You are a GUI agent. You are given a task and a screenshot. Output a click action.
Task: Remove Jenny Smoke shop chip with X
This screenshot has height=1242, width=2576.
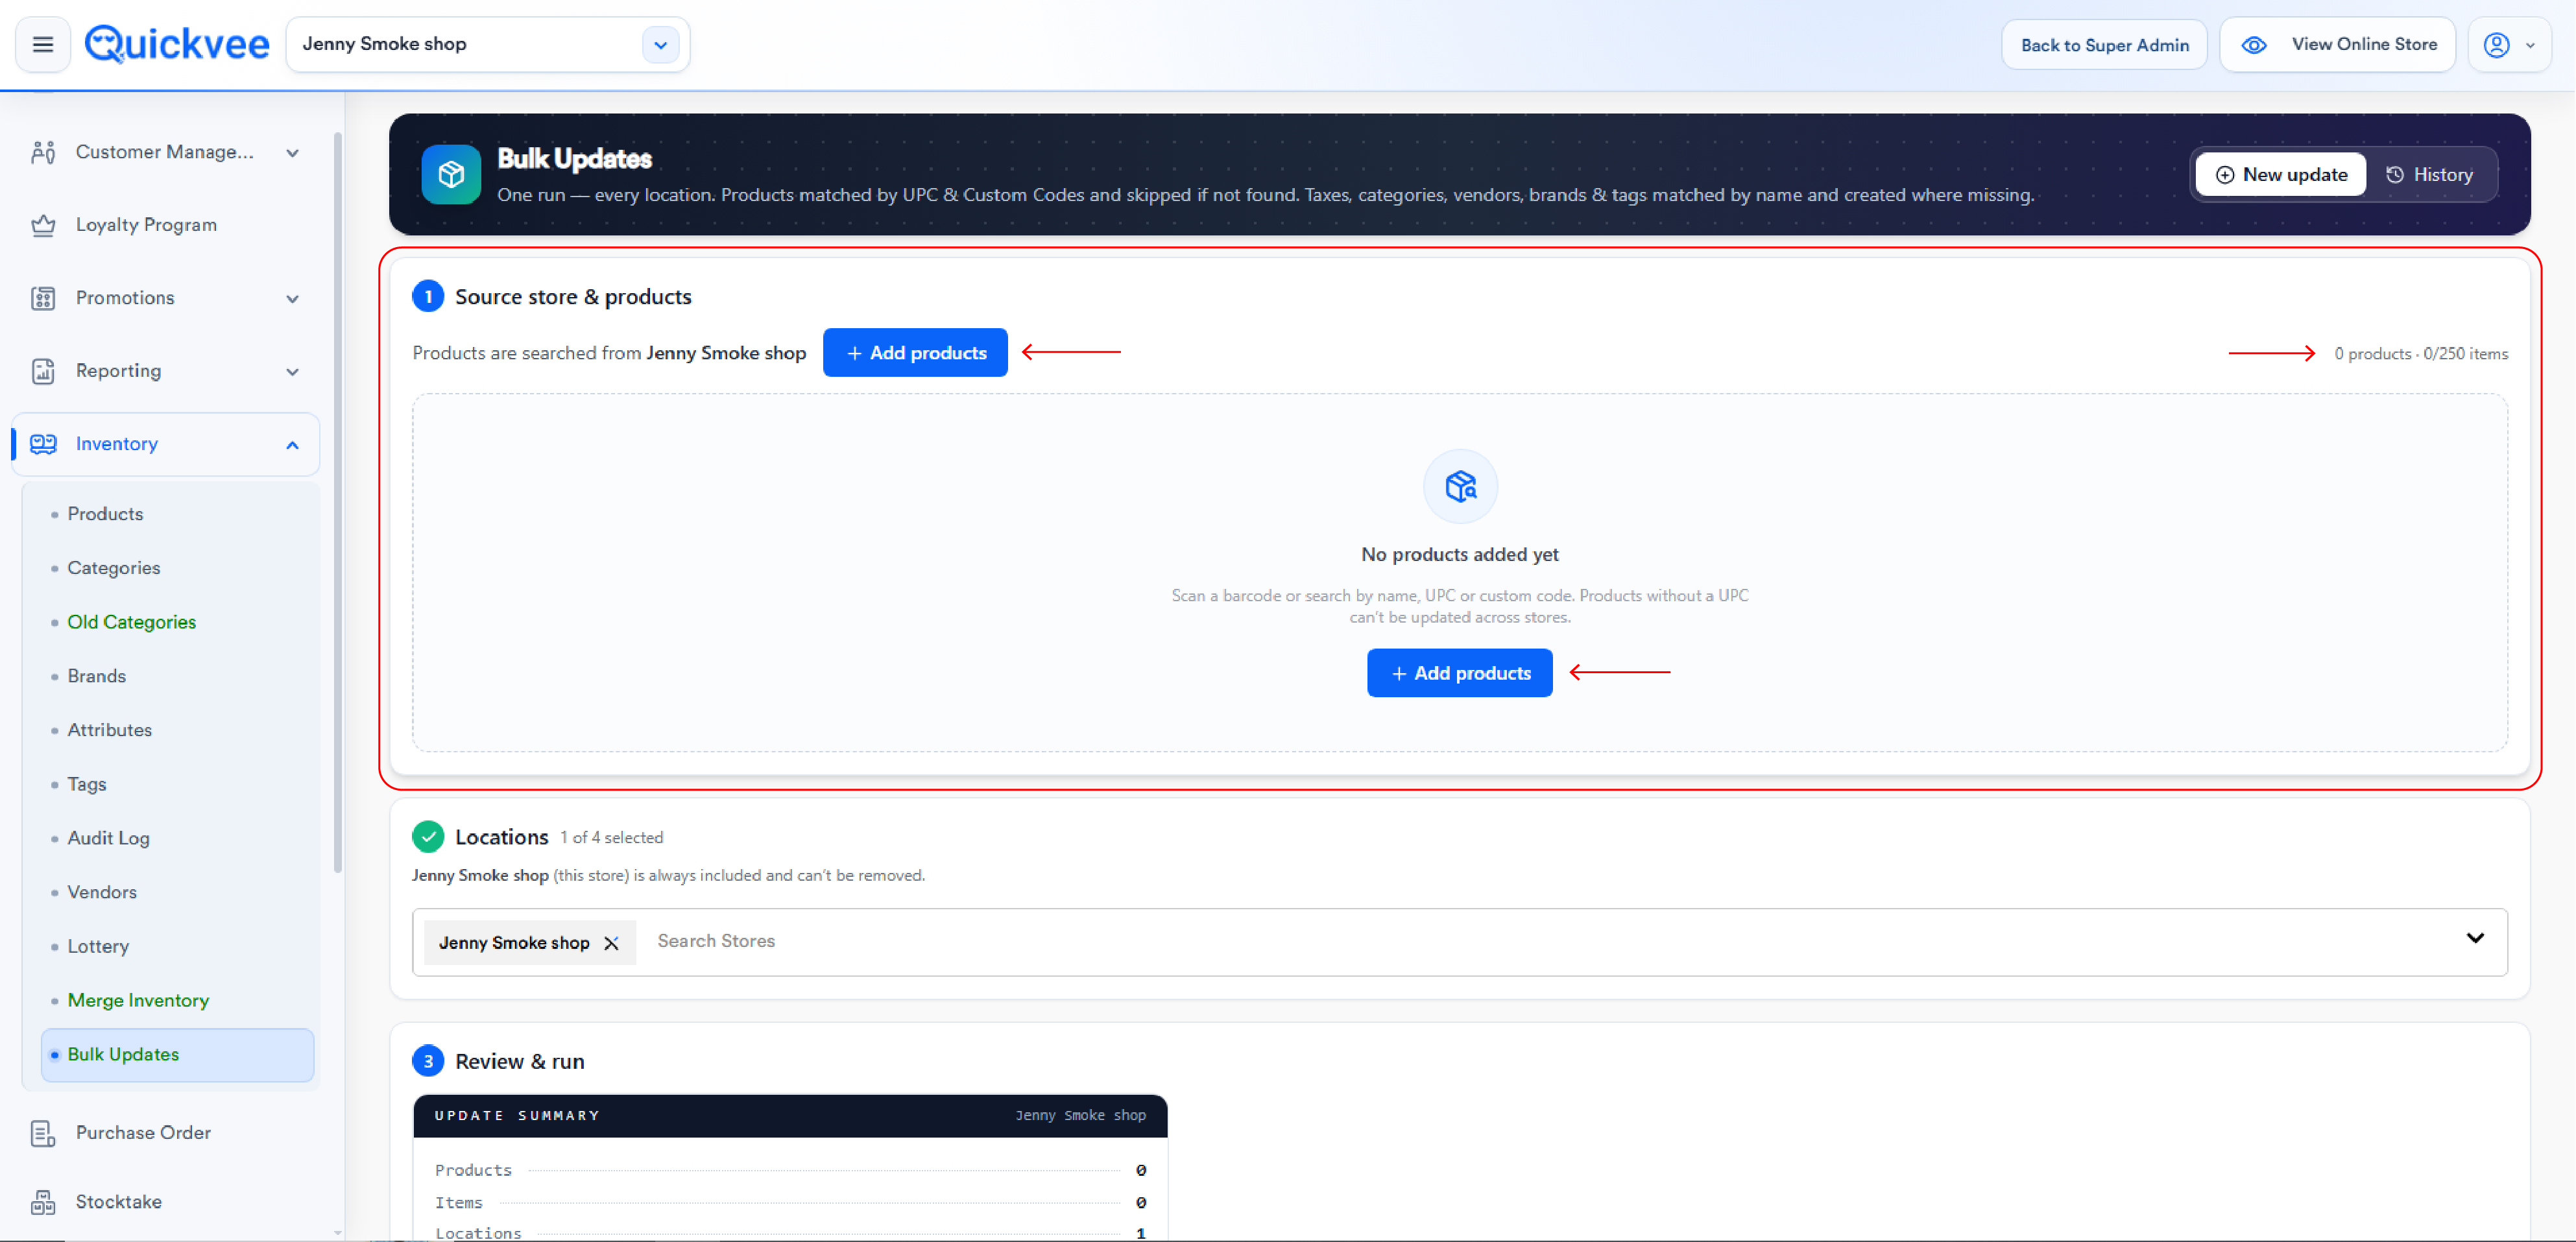(x=612, y=943)
